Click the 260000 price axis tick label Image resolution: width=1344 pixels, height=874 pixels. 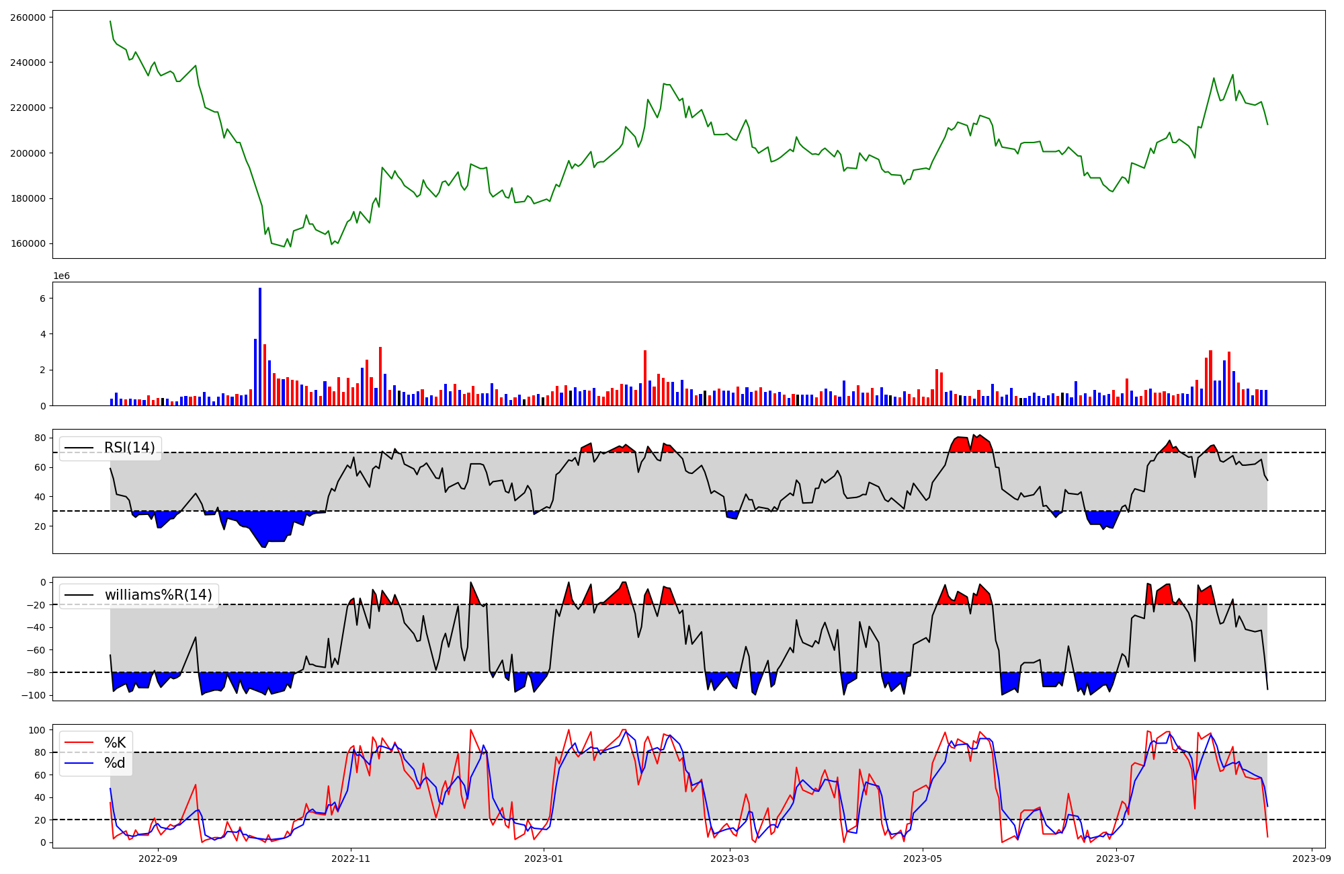pos(28,17)
